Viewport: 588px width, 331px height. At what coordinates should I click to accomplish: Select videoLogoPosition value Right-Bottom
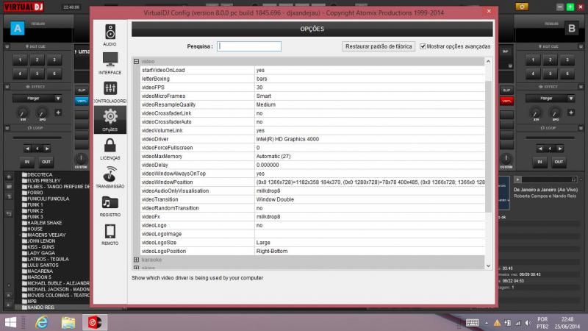click(x=272, y=251)
